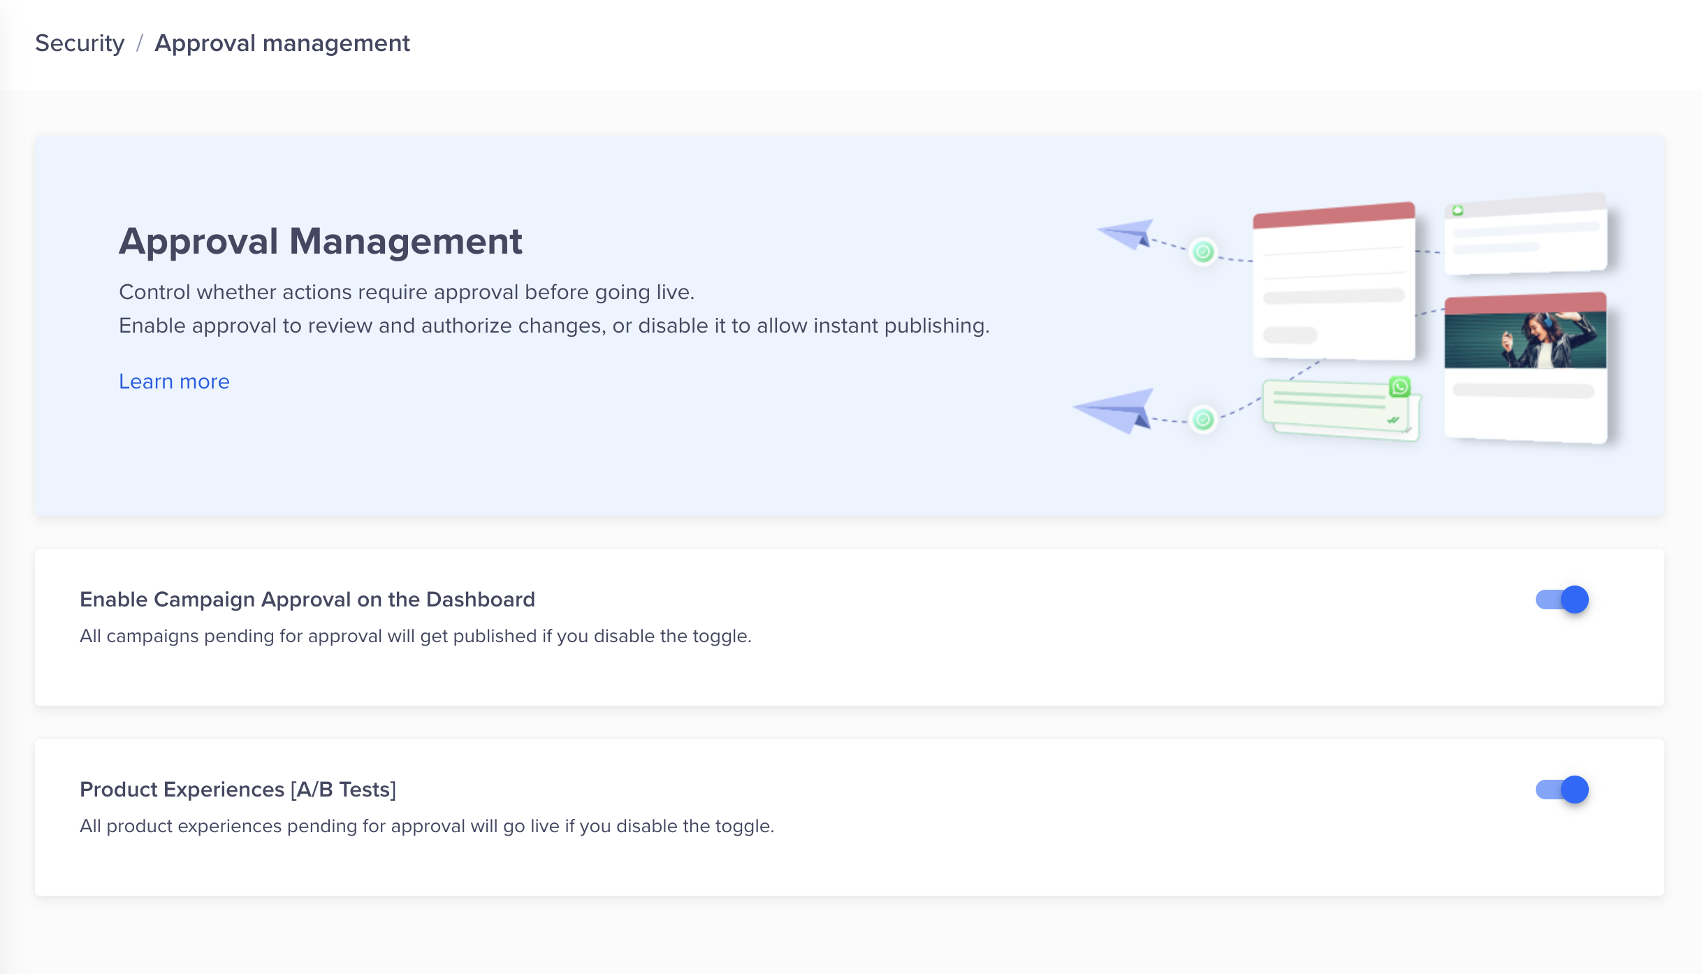Screen dimensions: 1702x974
Task: Open the Security breadcrumb link
Action: (80, 43)
